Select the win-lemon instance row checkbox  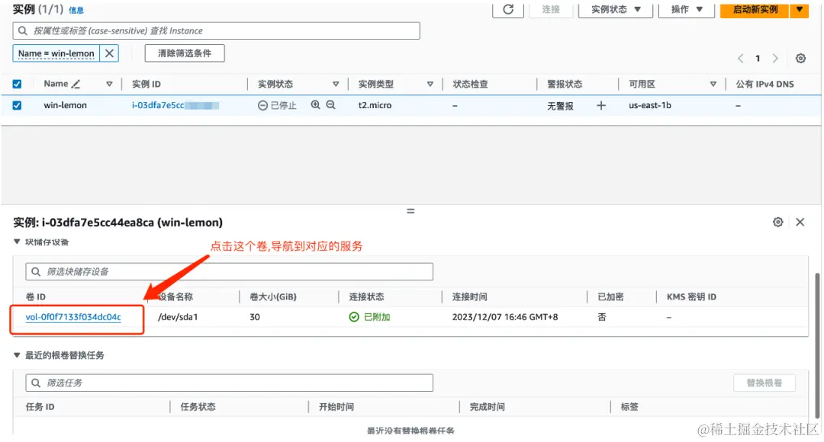click(x=17, y=105)
